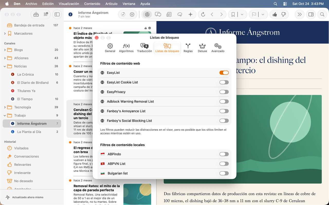The image size is (329, 205).
Task: Collapse the Trabajo folder
Action: (5, 116)
